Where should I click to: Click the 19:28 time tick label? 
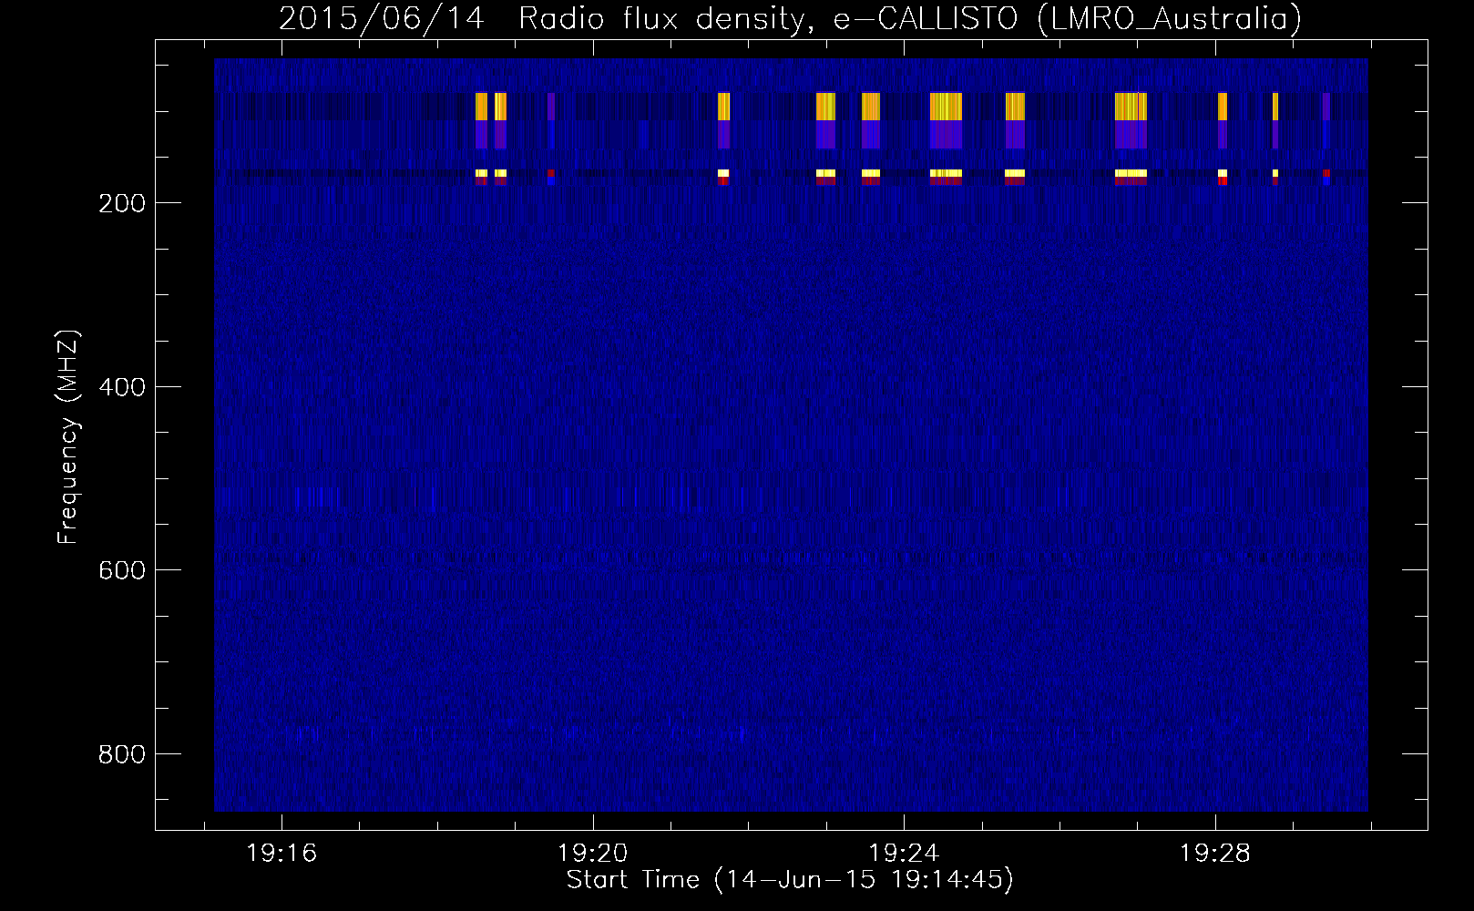click(1215, 854)
